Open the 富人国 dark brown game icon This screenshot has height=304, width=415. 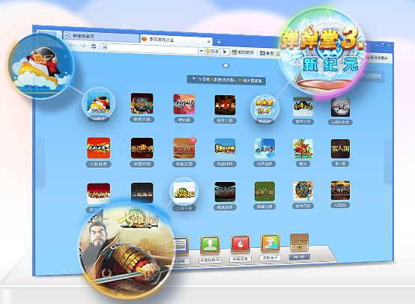point(340,149)
